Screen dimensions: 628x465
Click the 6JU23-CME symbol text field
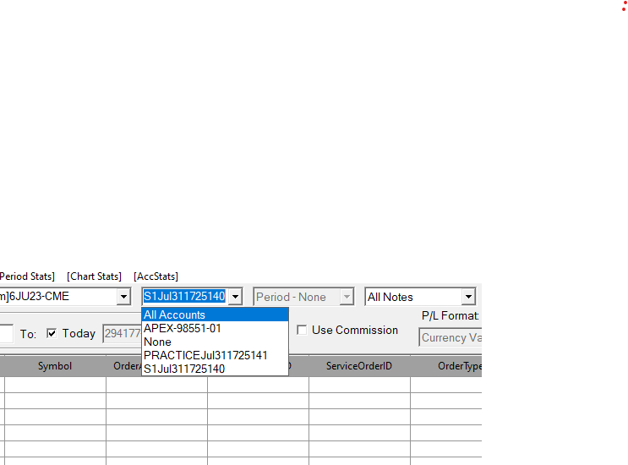59,297
